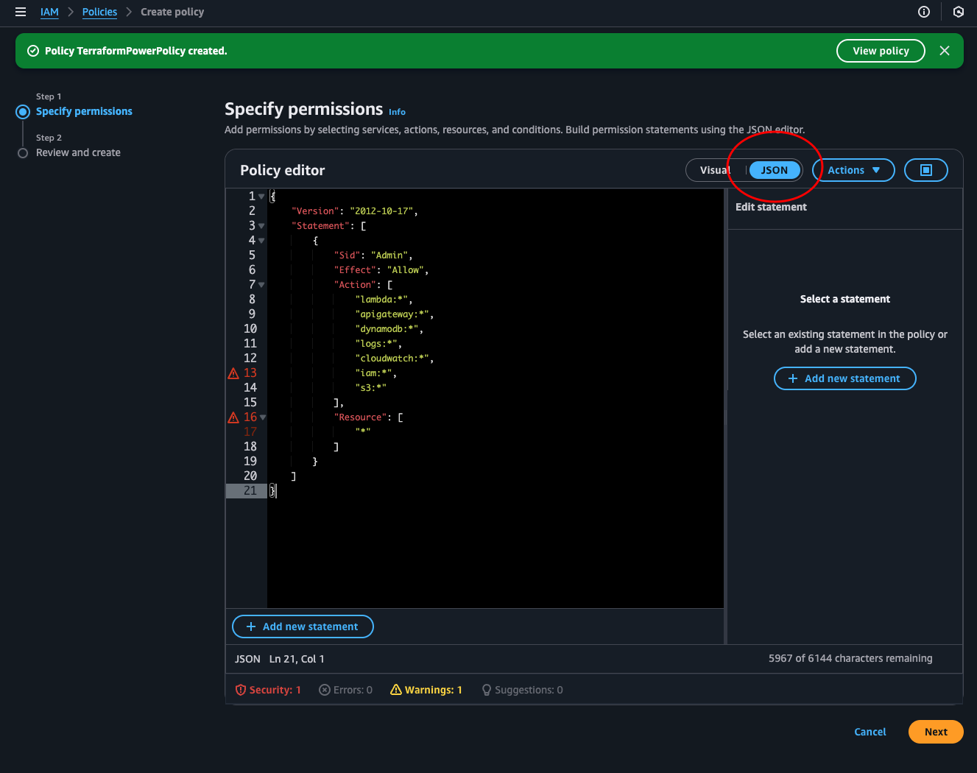The image size is (977, 773).
Task: Open the Errors tab in status bar
Action: point(345,690)
